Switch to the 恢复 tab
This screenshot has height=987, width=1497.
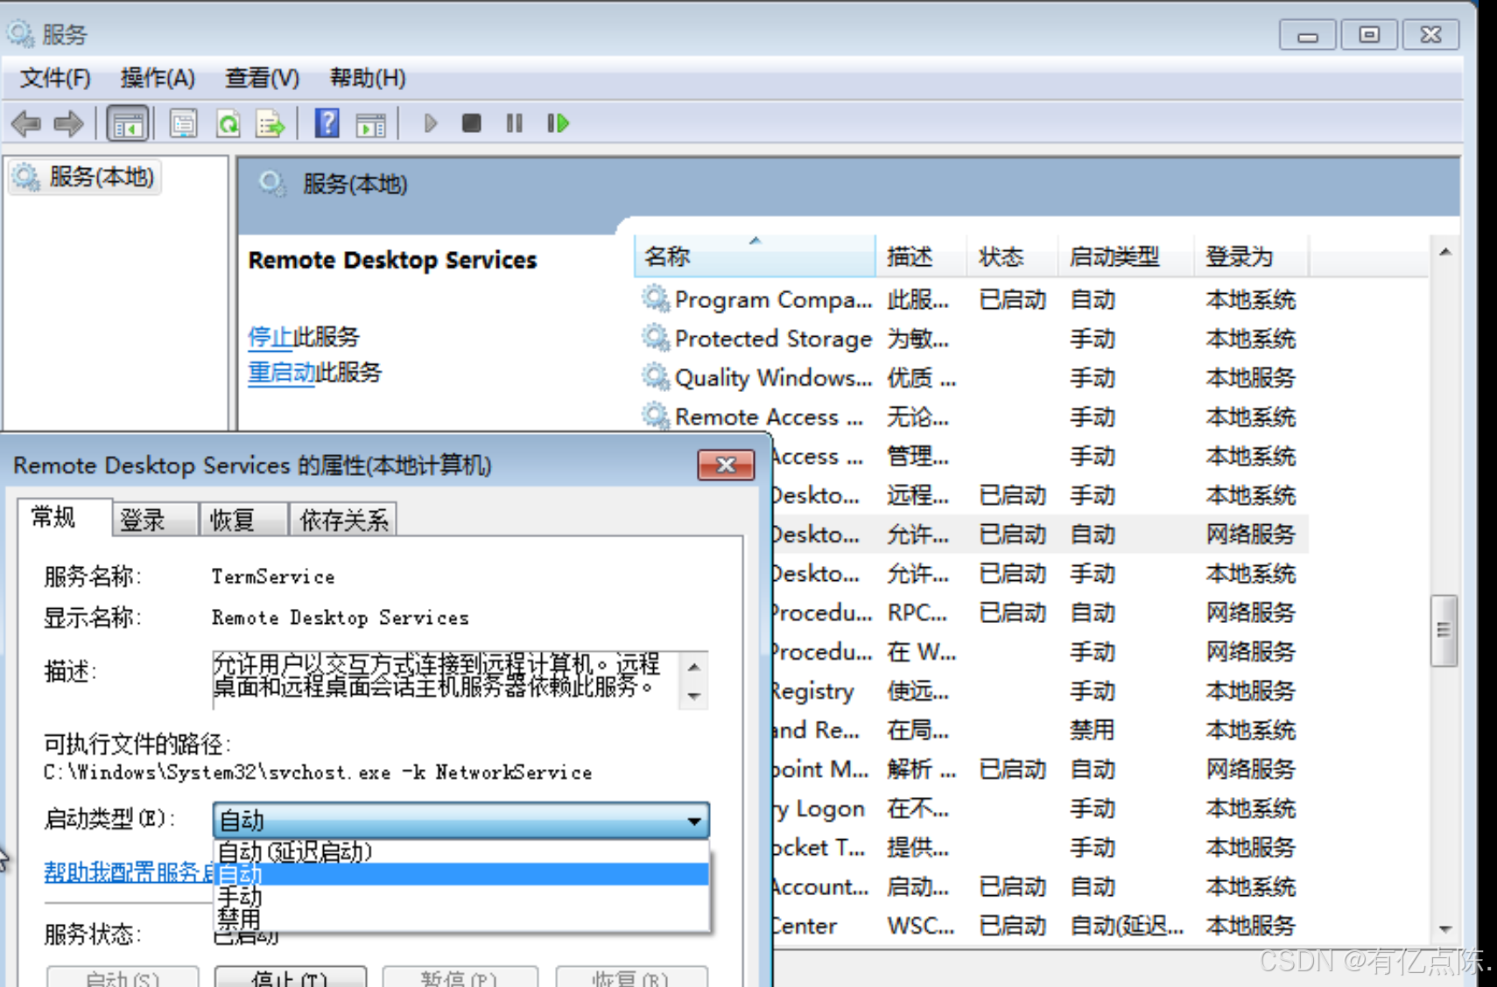(243, 520)
